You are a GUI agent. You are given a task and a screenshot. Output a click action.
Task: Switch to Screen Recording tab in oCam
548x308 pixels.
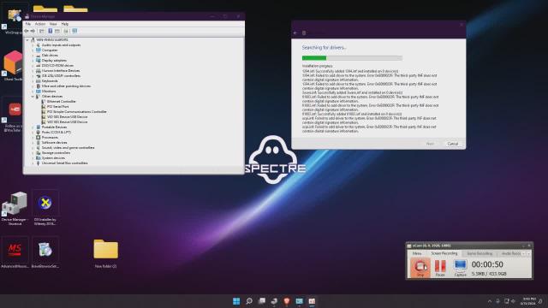pyautogui.click(x=444, y=253)
